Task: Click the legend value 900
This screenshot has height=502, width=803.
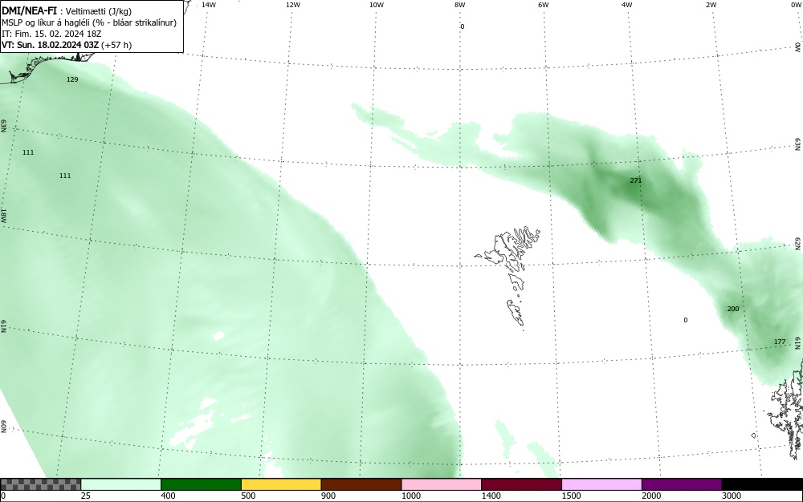Action: pyautogui.click(x=328, y=496)
